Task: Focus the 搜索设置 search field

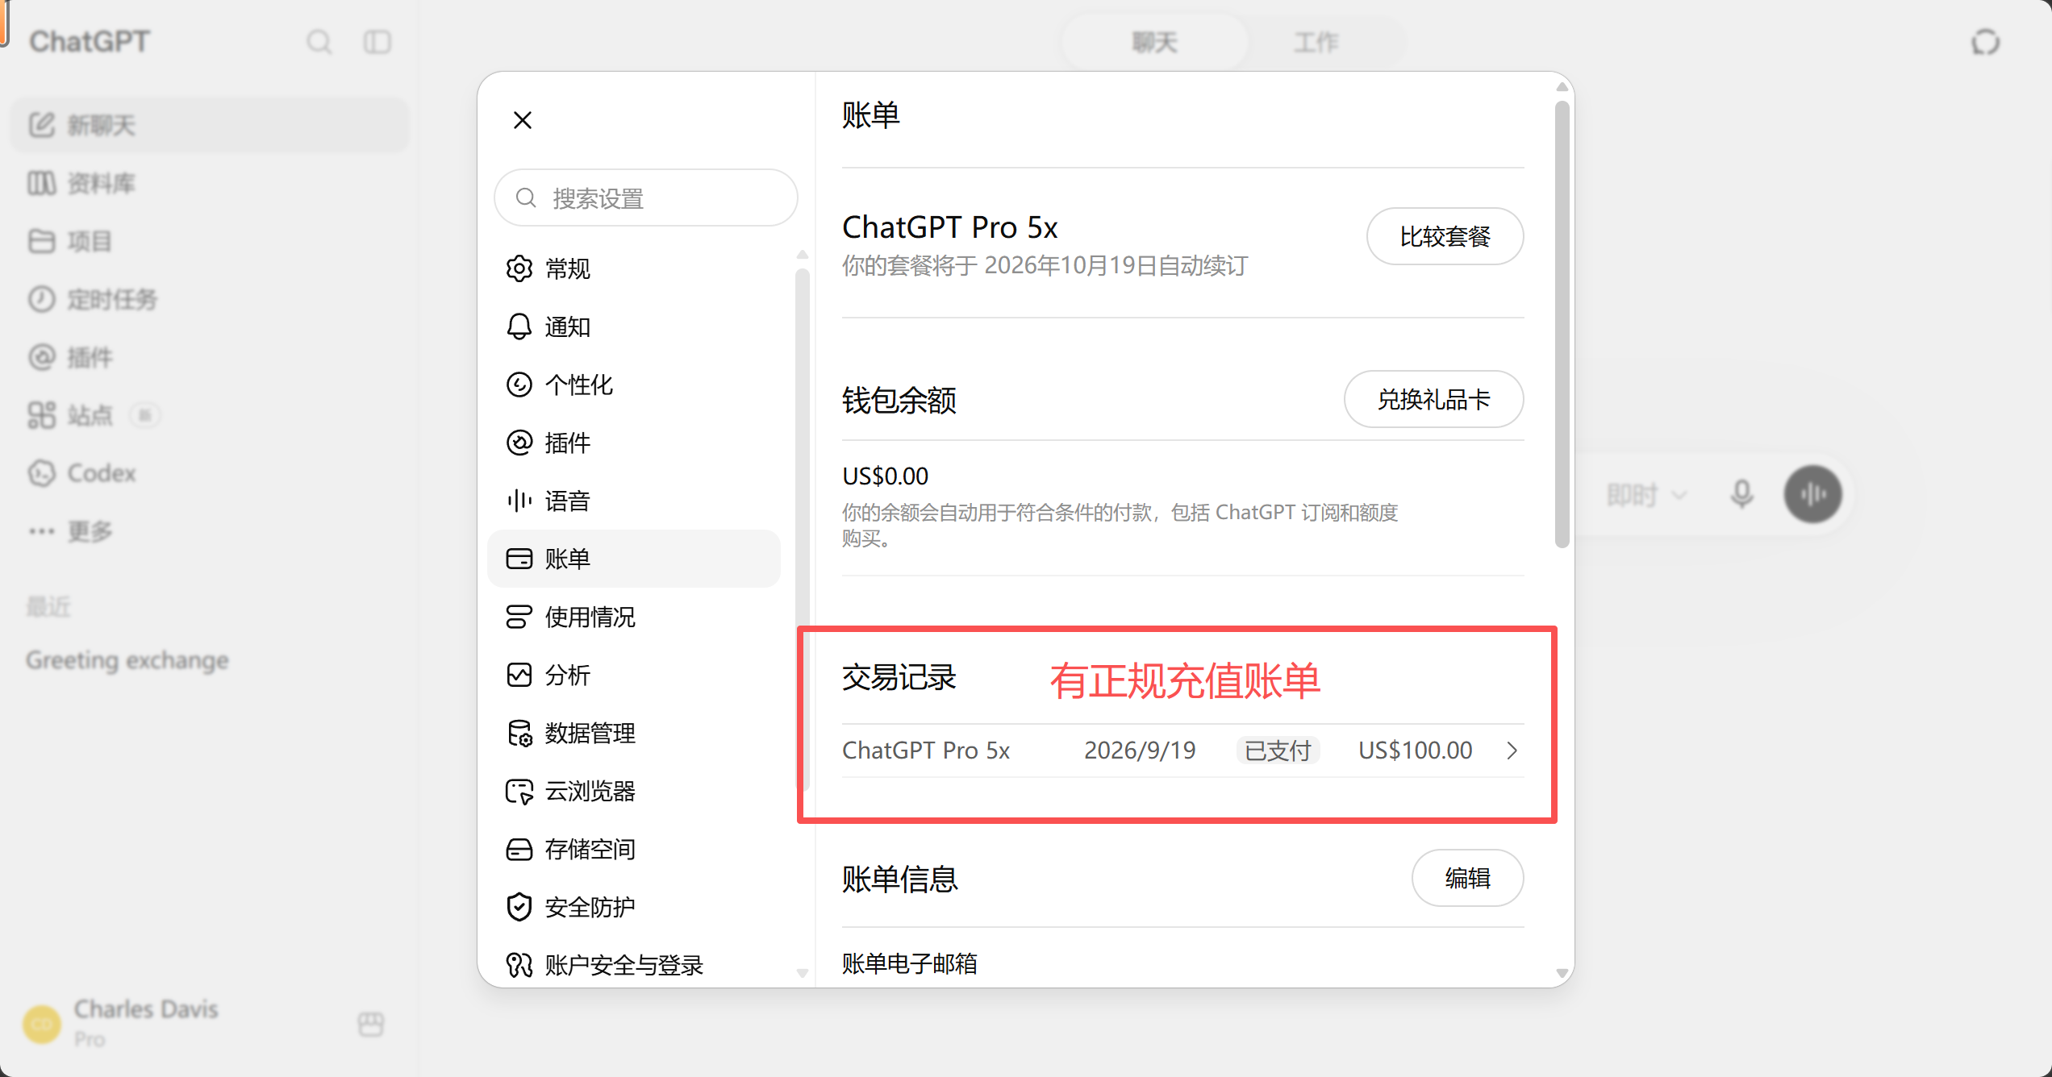Action: 646,198
